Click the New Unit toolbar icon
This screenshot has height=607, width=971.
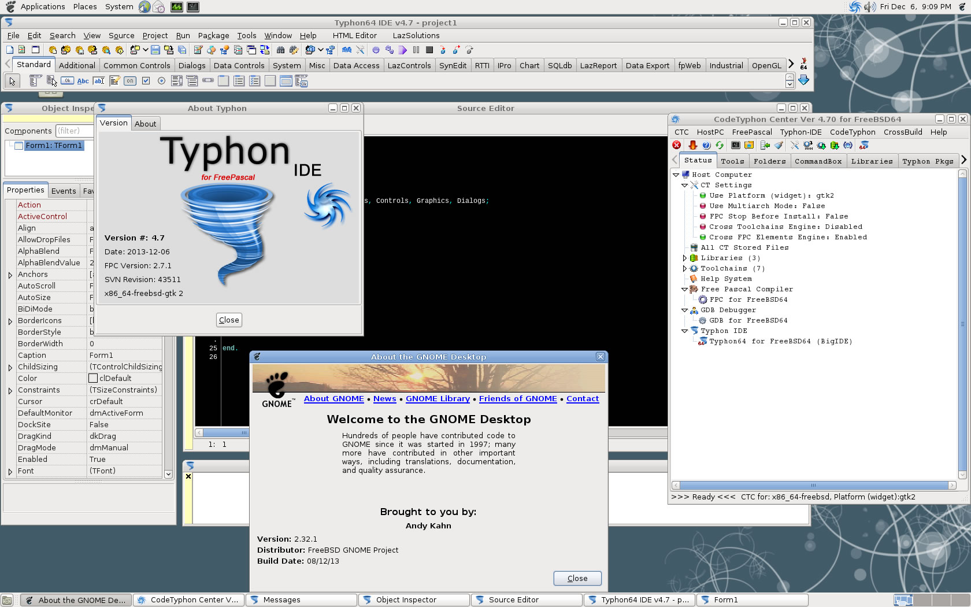coord(22,50)
